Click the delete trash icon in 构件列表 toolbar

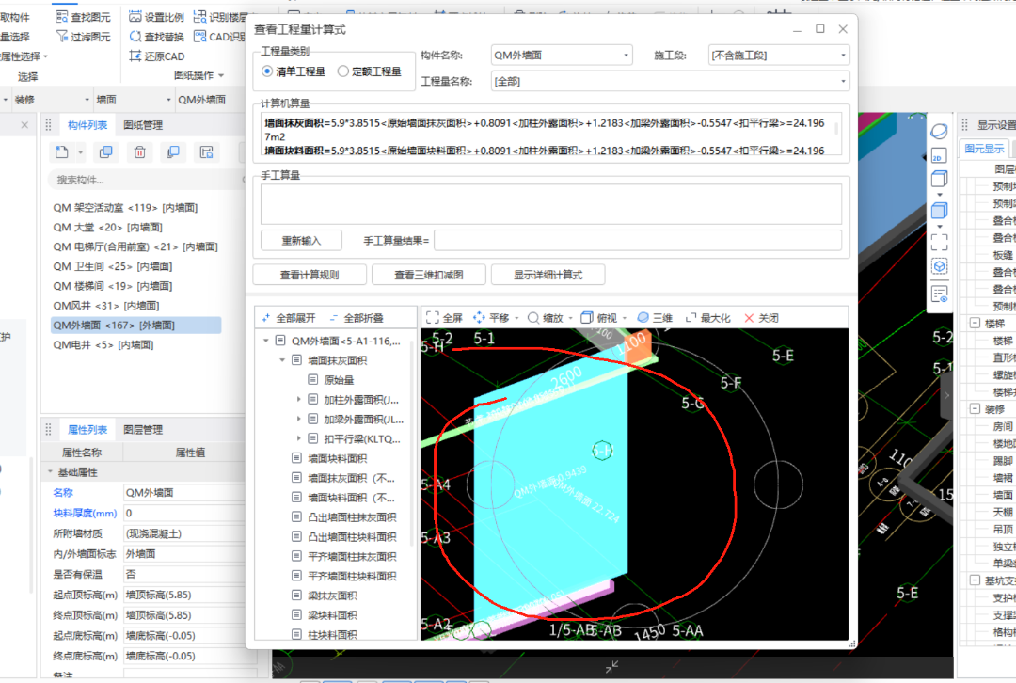(139, 152)
